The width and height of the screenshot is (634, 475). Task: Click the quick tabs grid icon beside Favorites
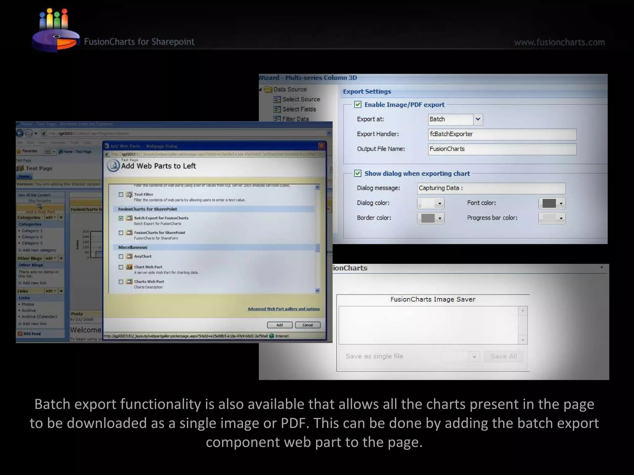48,152
